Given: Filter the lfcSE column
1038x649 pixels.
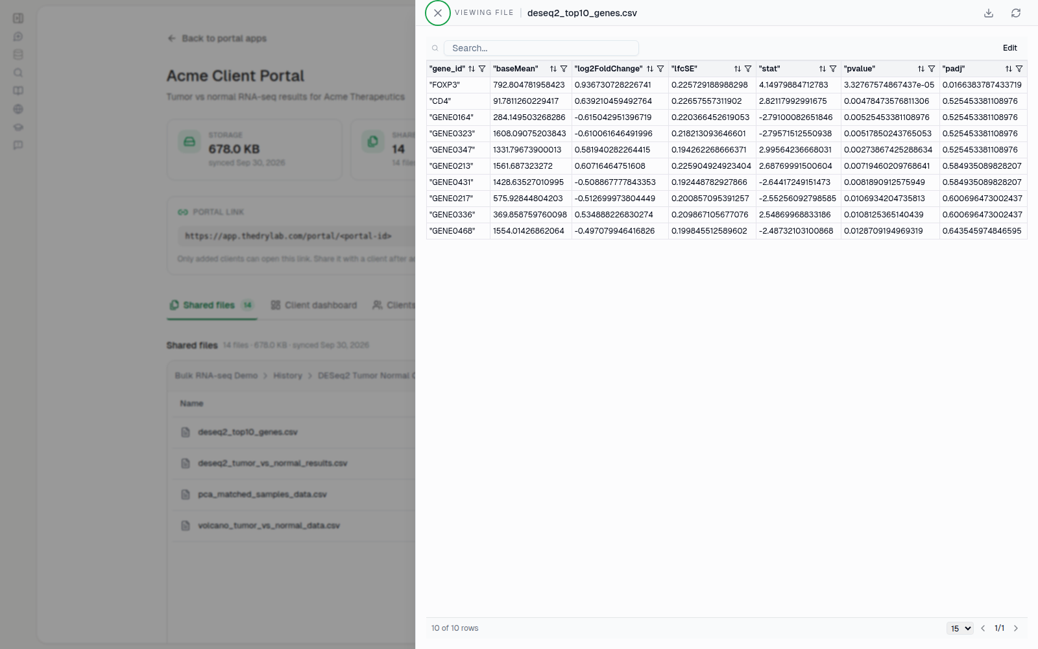Looking at the screenshot, I should click(x=748, y=69).
